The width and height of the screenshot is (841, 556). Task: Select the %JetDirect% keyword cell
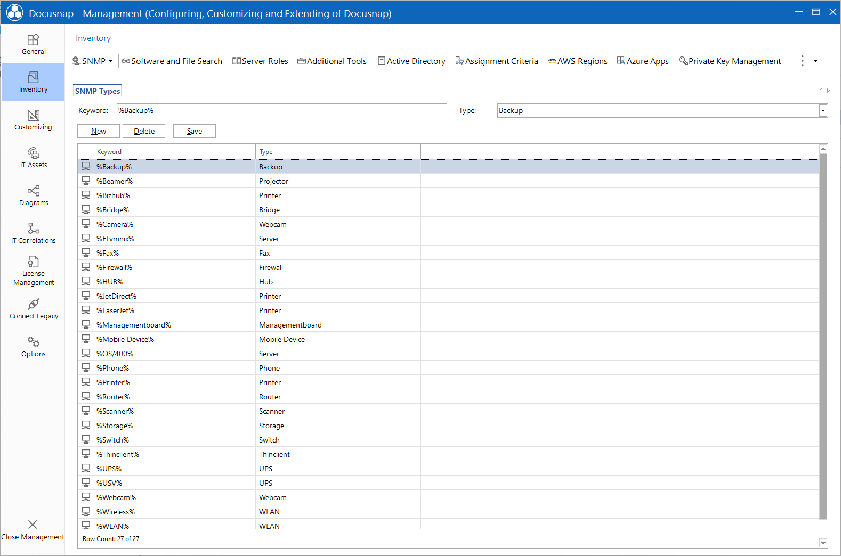[174, 296]
